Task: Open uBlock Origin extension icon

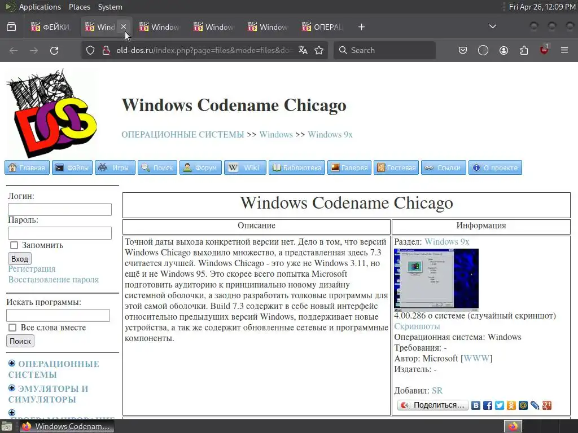Action: (x=544, y=50)
